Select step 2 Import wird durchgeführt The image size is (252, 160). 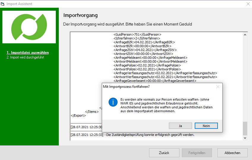(x=25, y=57)
